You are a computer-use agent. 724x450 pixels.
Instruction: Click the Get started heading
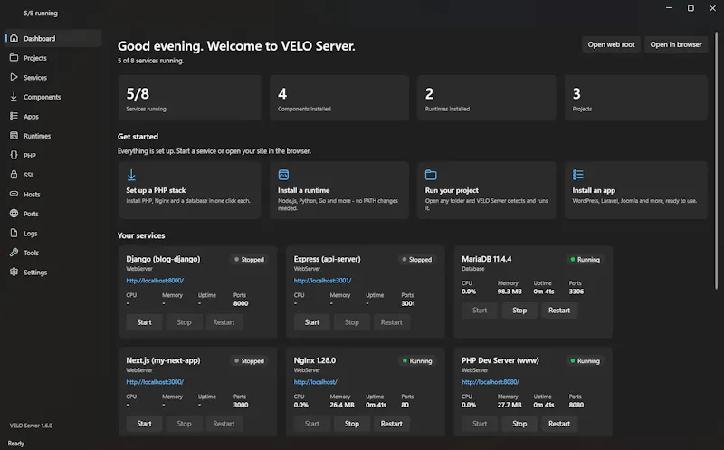[138, 137]
